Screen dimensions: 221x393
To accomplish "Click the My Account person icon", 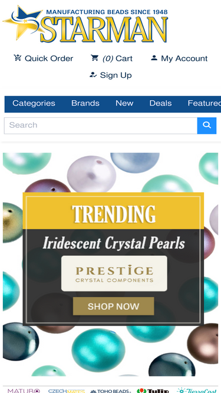I will 154,58.
